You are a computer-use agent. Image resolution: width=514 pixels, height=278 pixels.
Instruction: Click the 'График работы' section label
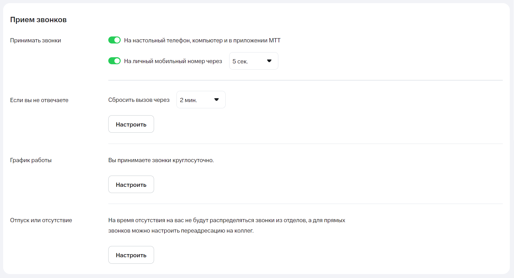31,160
